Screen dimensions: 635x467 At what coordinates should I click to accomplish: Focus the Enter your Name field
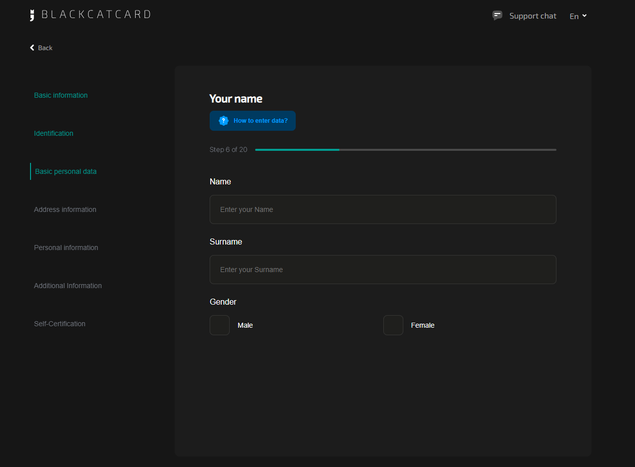(x=383, y=209)
